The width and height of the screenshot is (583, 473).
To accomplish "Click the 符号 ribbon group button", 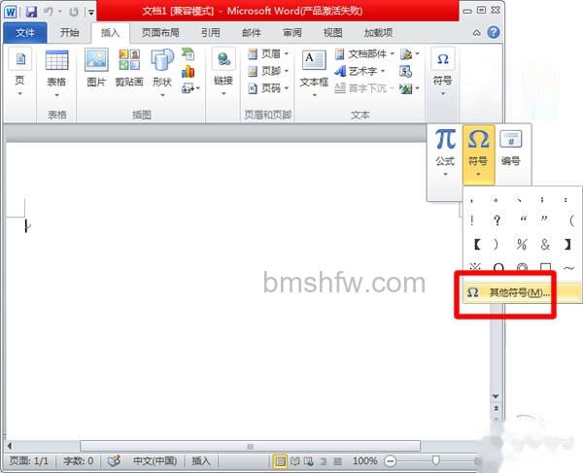I will [442, 73].
